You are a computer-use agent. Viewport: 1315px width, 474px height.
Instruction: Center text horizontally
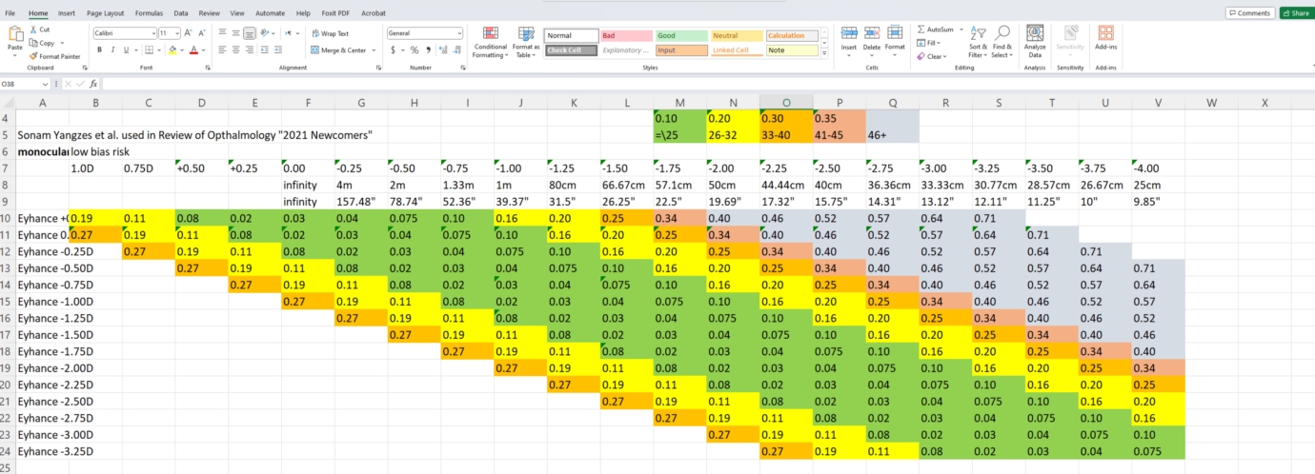pos(235,49)
